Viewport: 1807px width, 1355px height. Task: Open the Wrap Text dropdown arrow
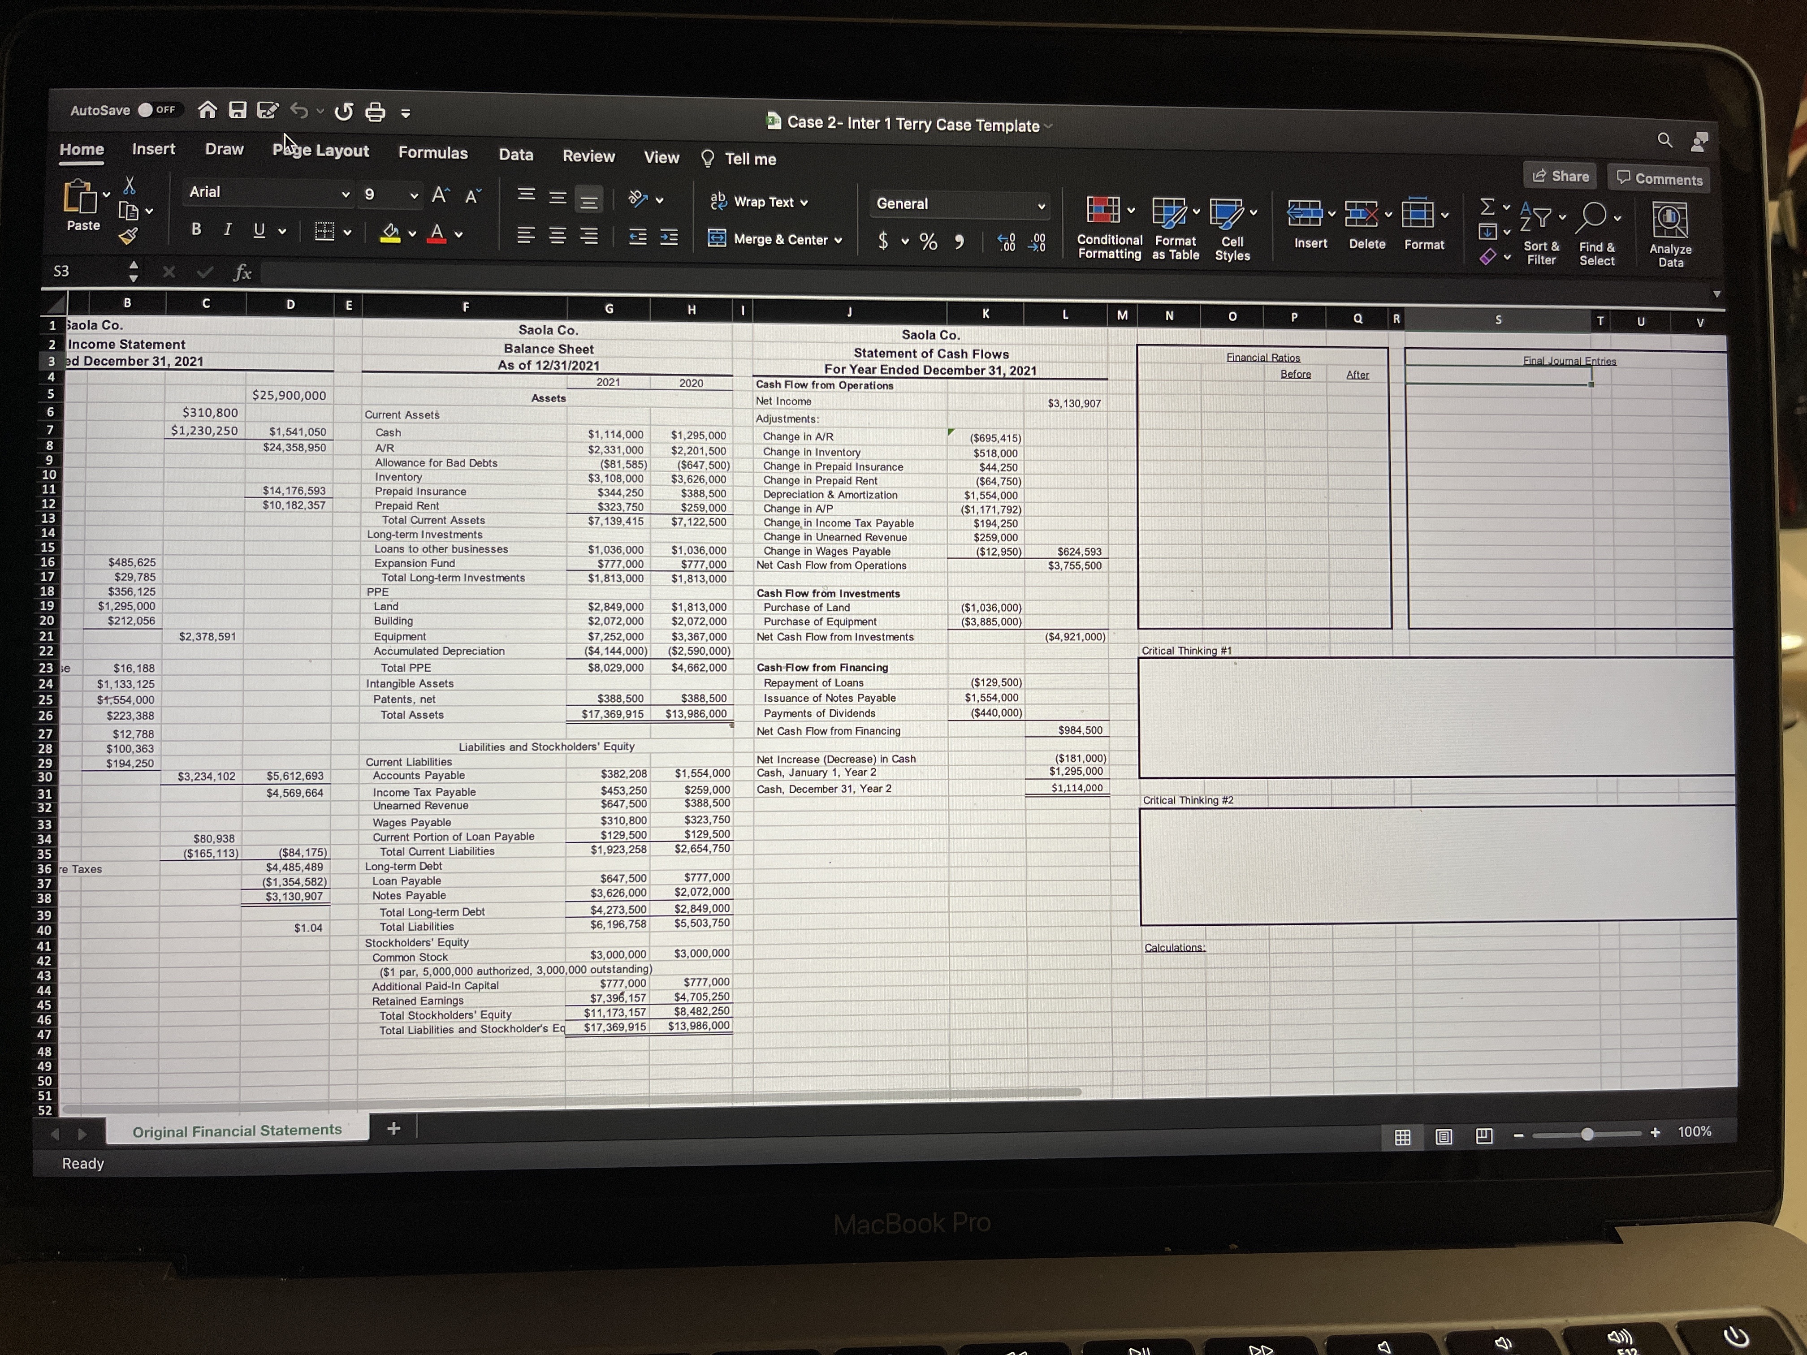point(804,203)
